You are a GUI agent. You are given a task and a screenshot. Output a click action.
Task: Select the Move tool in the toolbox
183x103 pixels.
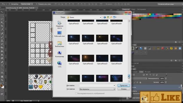(2, 12)
